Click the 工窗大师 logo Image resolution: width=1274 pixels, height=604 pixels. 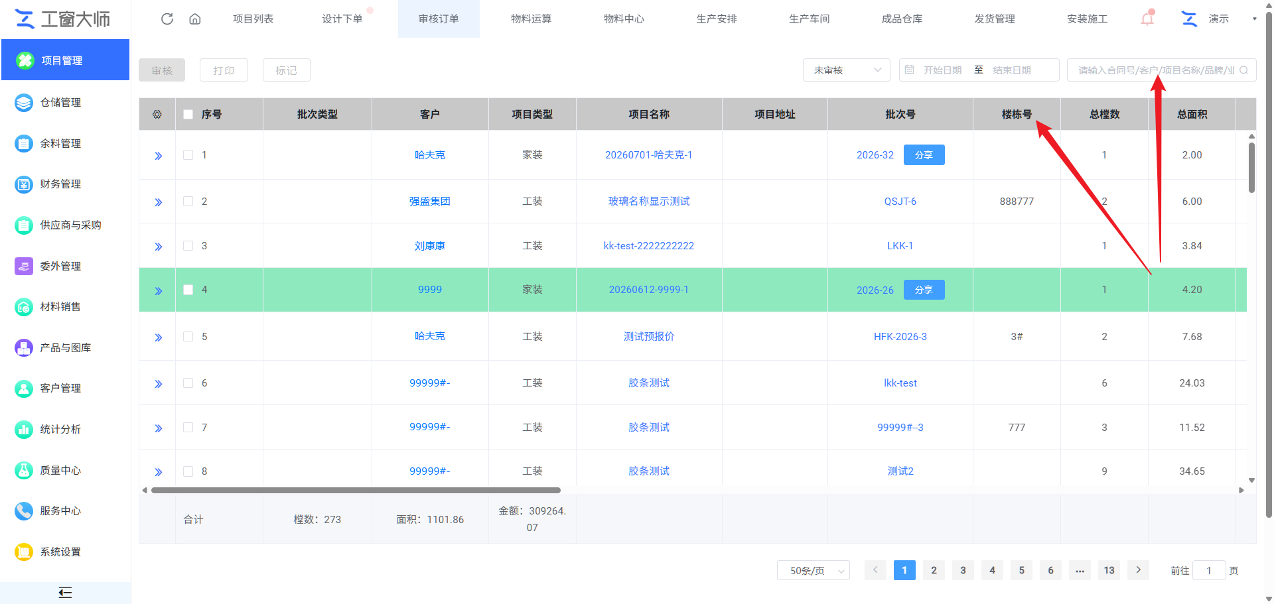(62, 19)
